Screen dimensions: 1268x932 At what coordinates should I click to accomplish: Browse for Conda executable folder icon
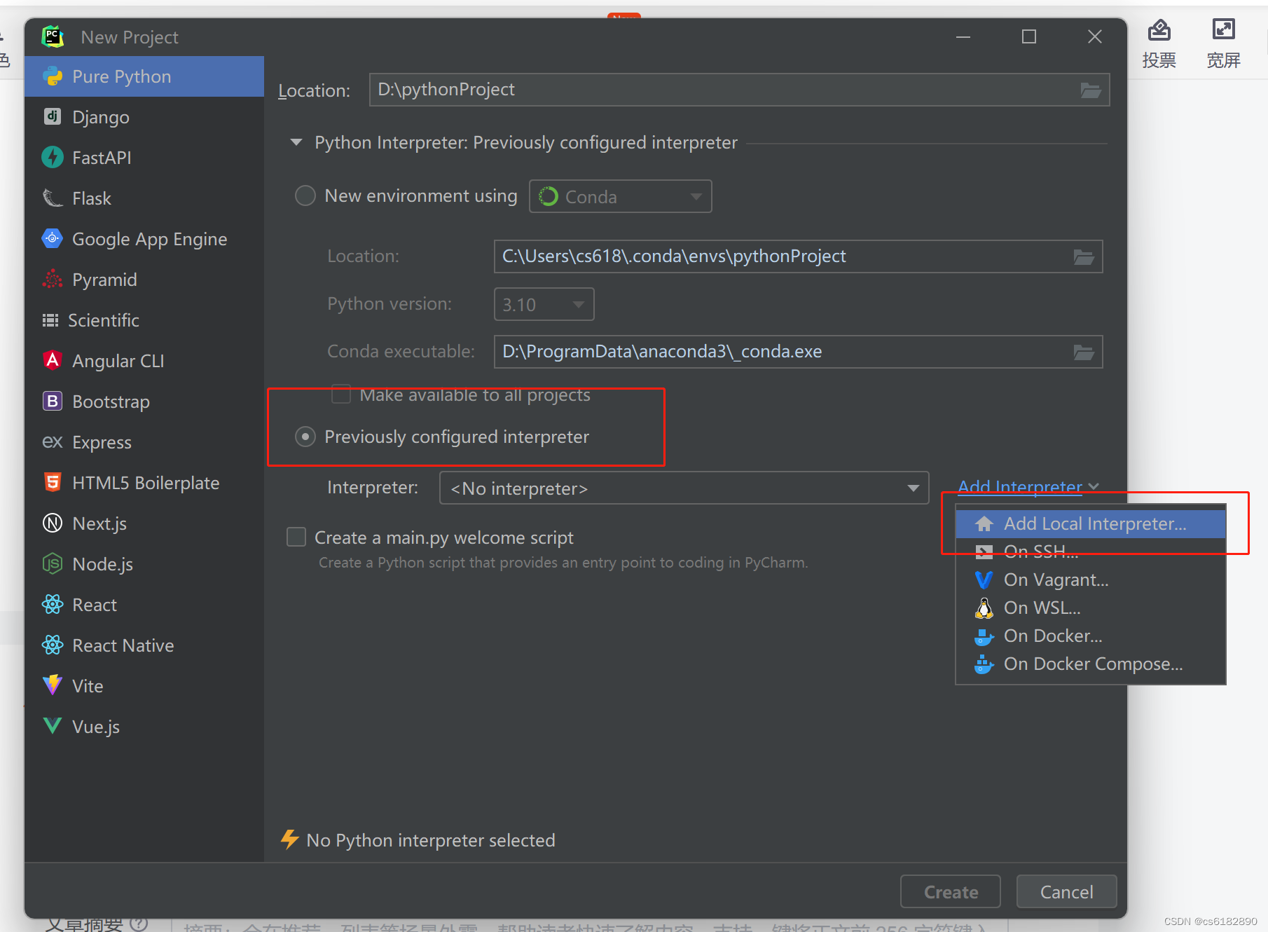[1084, 352]
